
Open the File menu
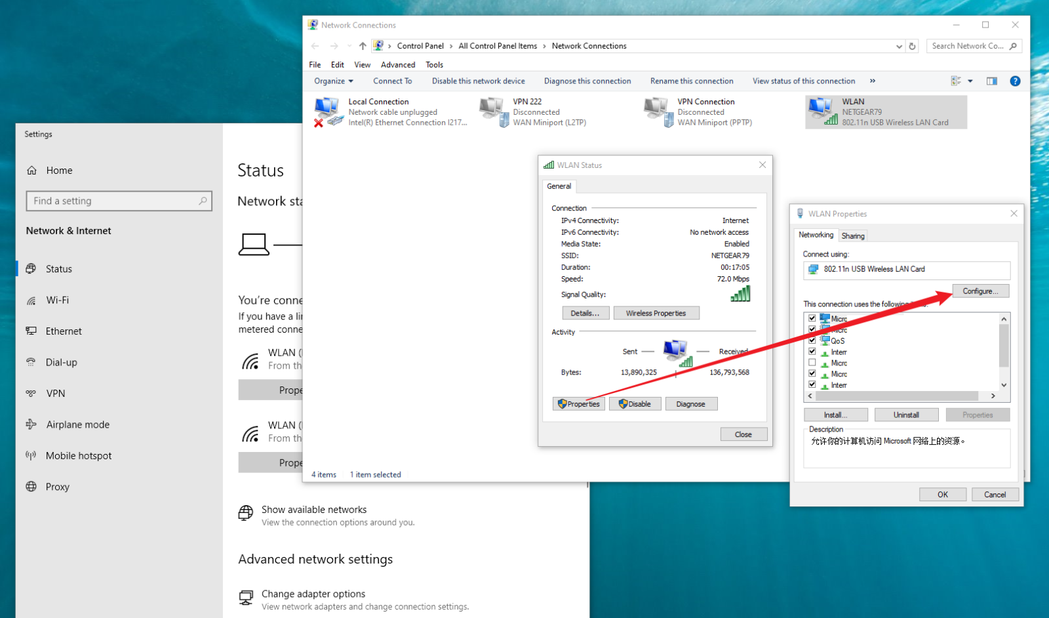click(x=315, y=64)
